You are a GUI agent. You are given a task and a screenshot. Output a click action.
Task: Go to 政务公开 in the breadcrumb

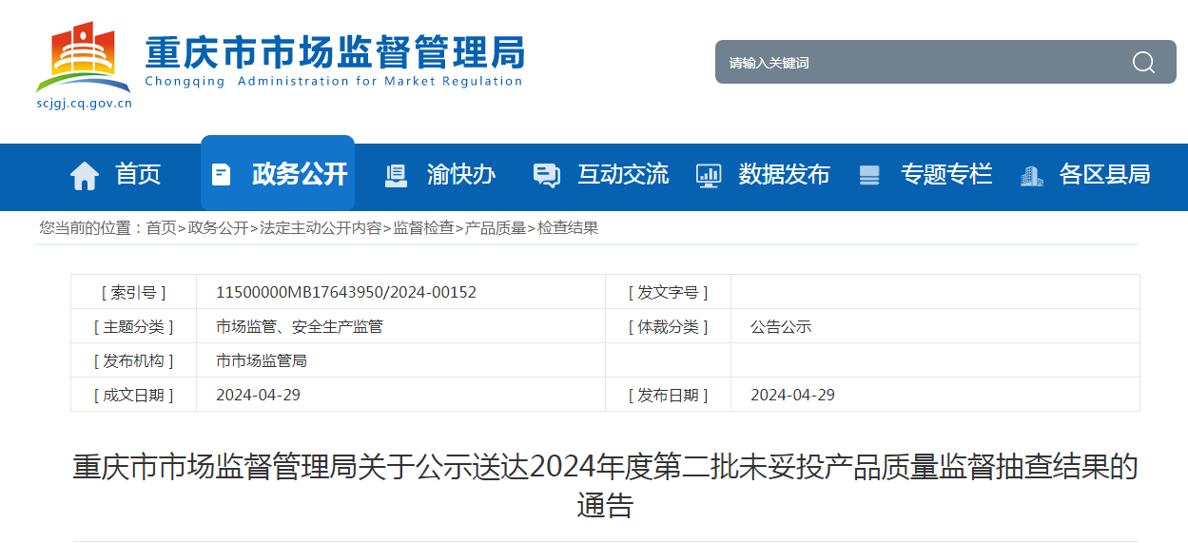[218, 228]
